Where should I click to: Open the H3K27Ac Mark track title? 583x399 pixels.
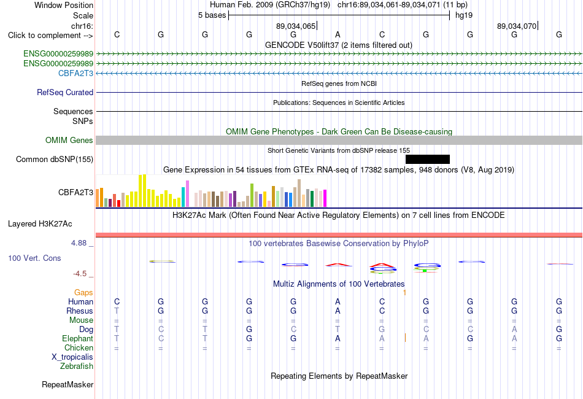pos(338,215)
